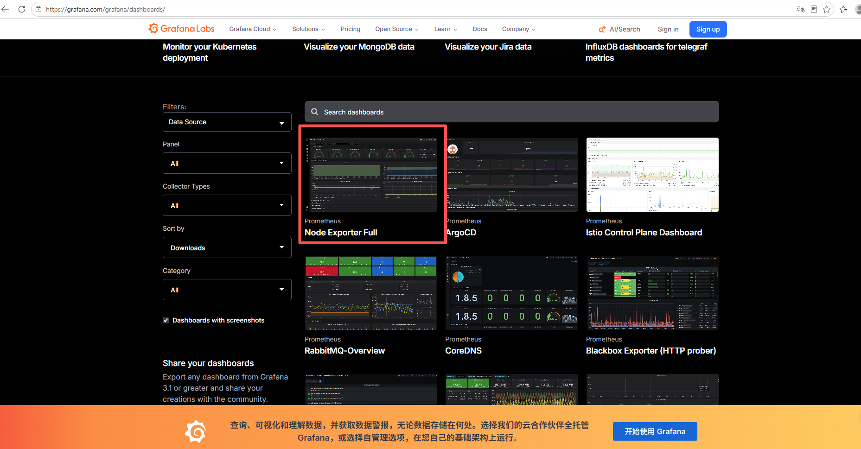Click the Blackbox Exporter (HTTP prober) title

tap(651, 351)
